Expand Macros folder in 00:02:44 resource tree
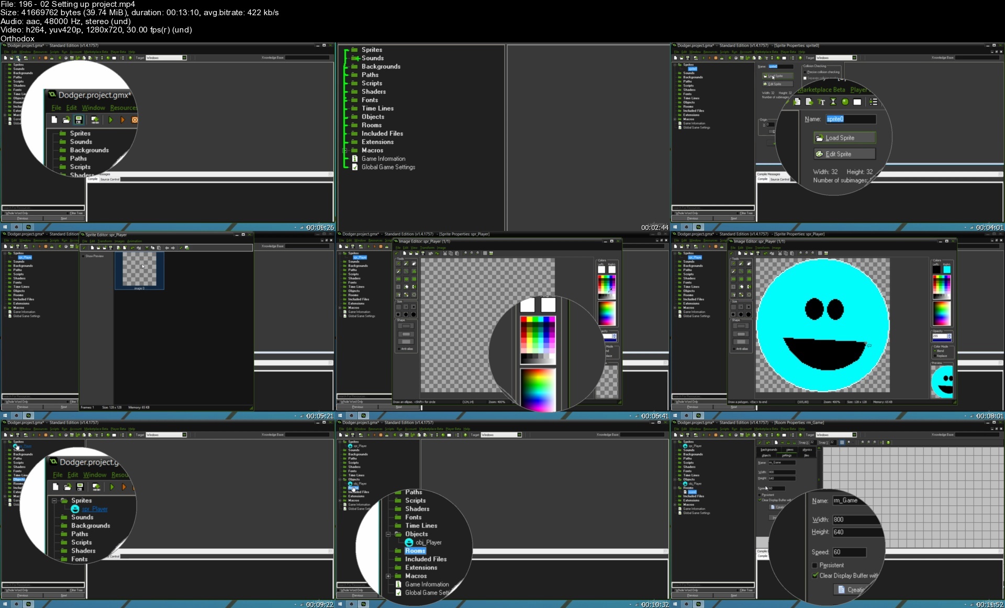This screenshot has height=608, width=1005. click(x=344, y=150)
